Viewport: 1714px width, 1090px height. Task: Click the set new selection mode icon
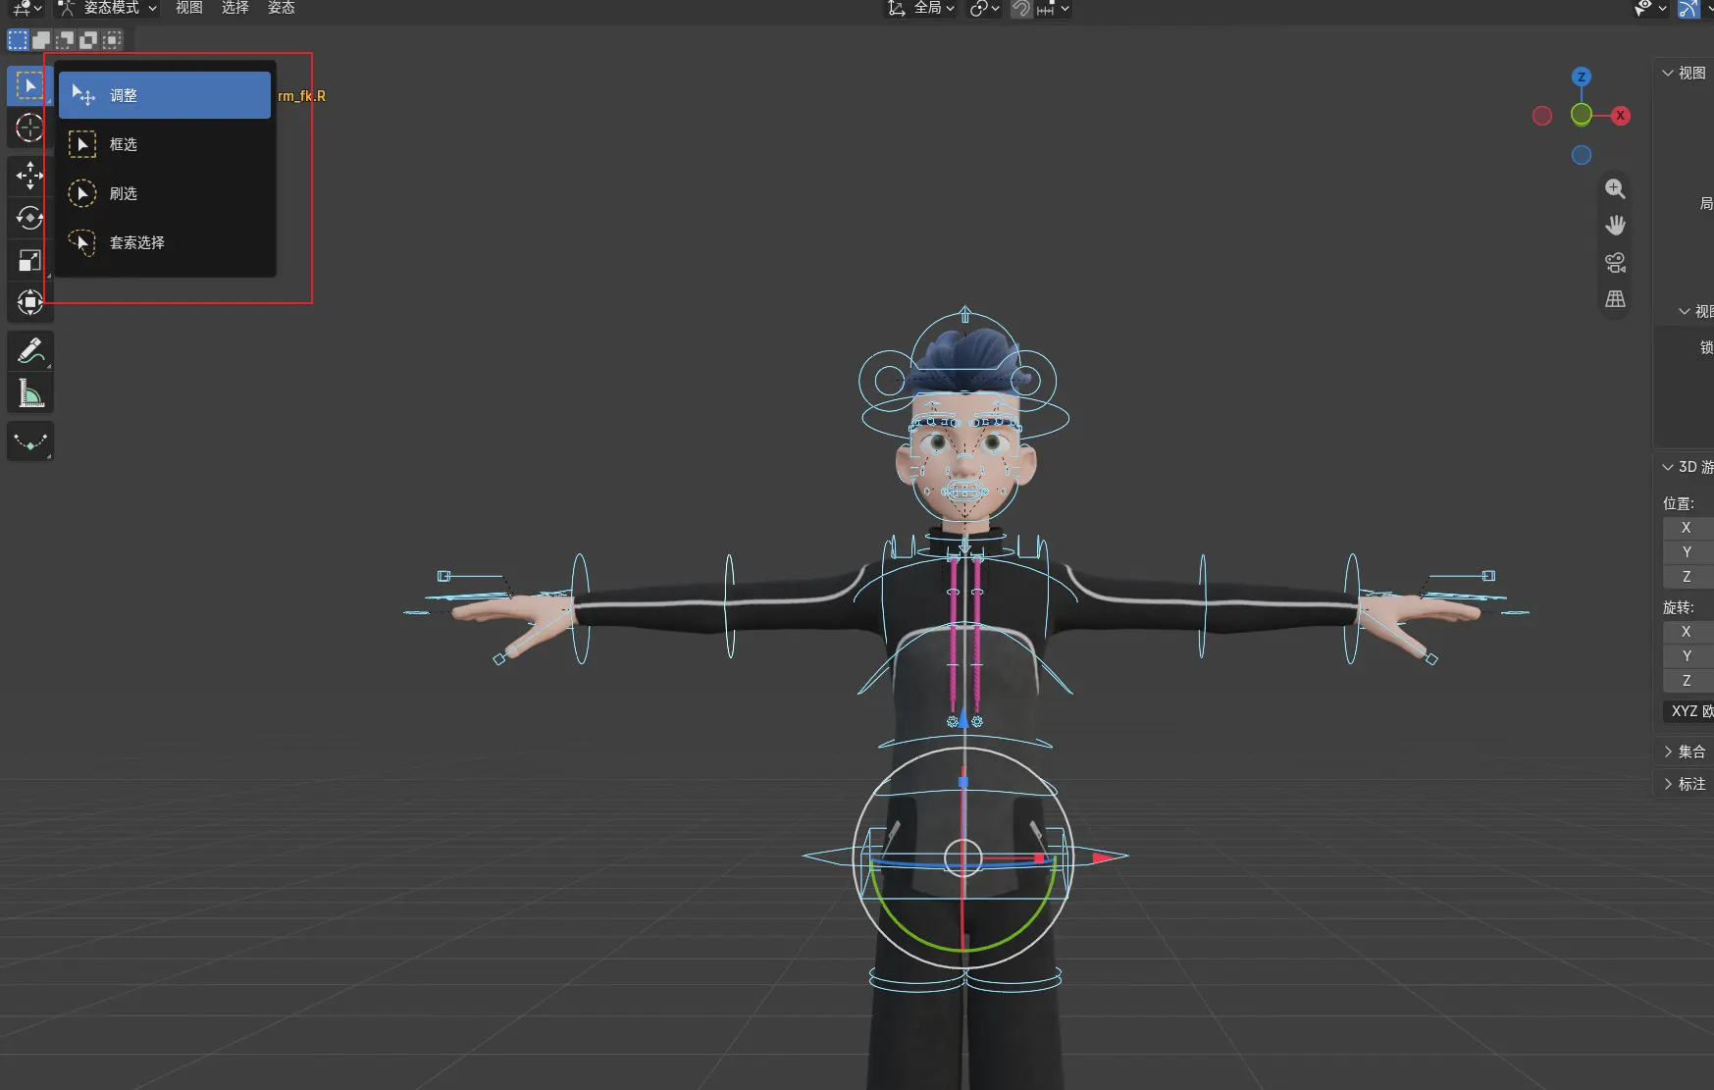(x=19, y=40)
